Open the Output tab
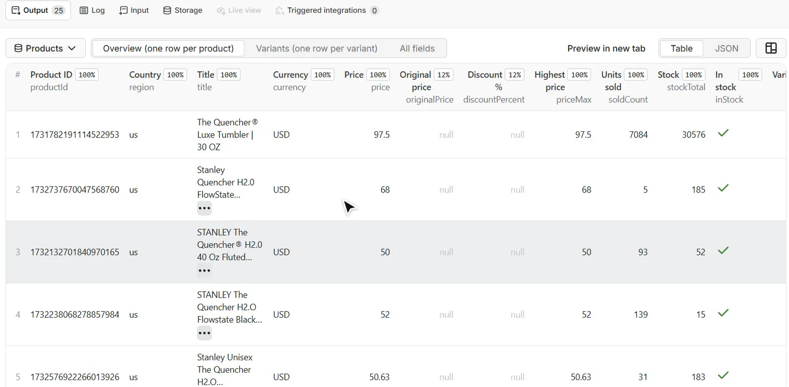Viewport: 789px width, 387px height. (x=38, y=10)
